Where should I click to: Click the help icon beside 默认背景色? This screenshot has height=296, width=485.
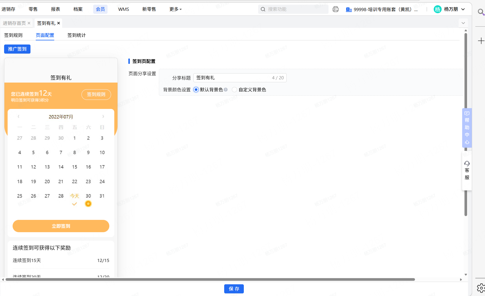[x=226, y=90]
